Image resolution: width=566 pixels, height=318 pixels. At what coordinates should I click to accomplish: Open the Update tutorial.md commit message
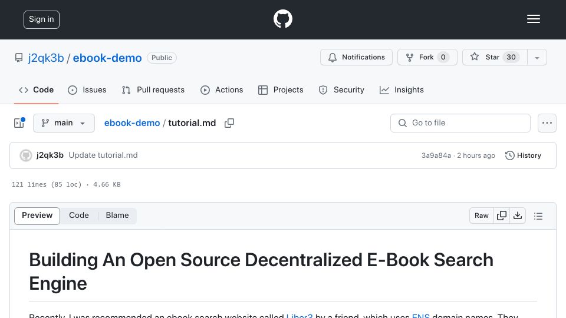click(103, 155)
